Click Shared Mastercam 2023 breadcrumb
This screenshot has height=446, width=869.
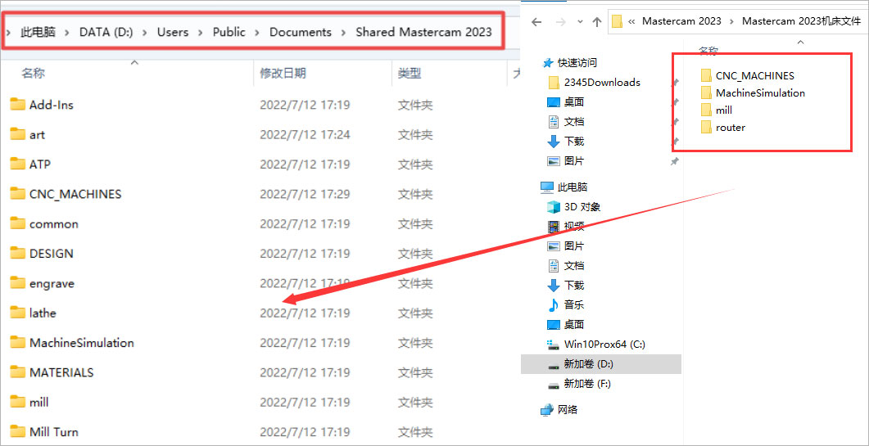(424, 32)
